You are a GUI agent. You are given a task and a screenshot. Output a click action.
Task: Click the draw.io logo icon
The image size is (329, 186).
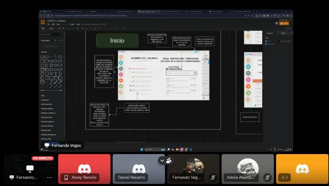(43, 21)
